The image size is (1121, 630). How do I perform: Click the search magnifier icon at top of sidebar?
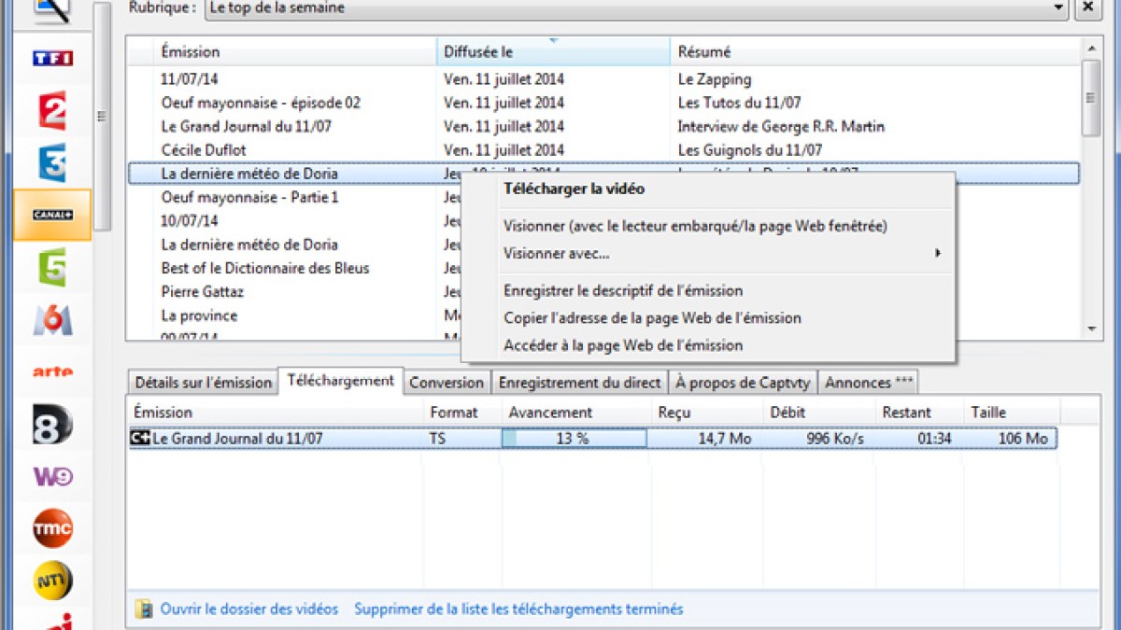52,9
